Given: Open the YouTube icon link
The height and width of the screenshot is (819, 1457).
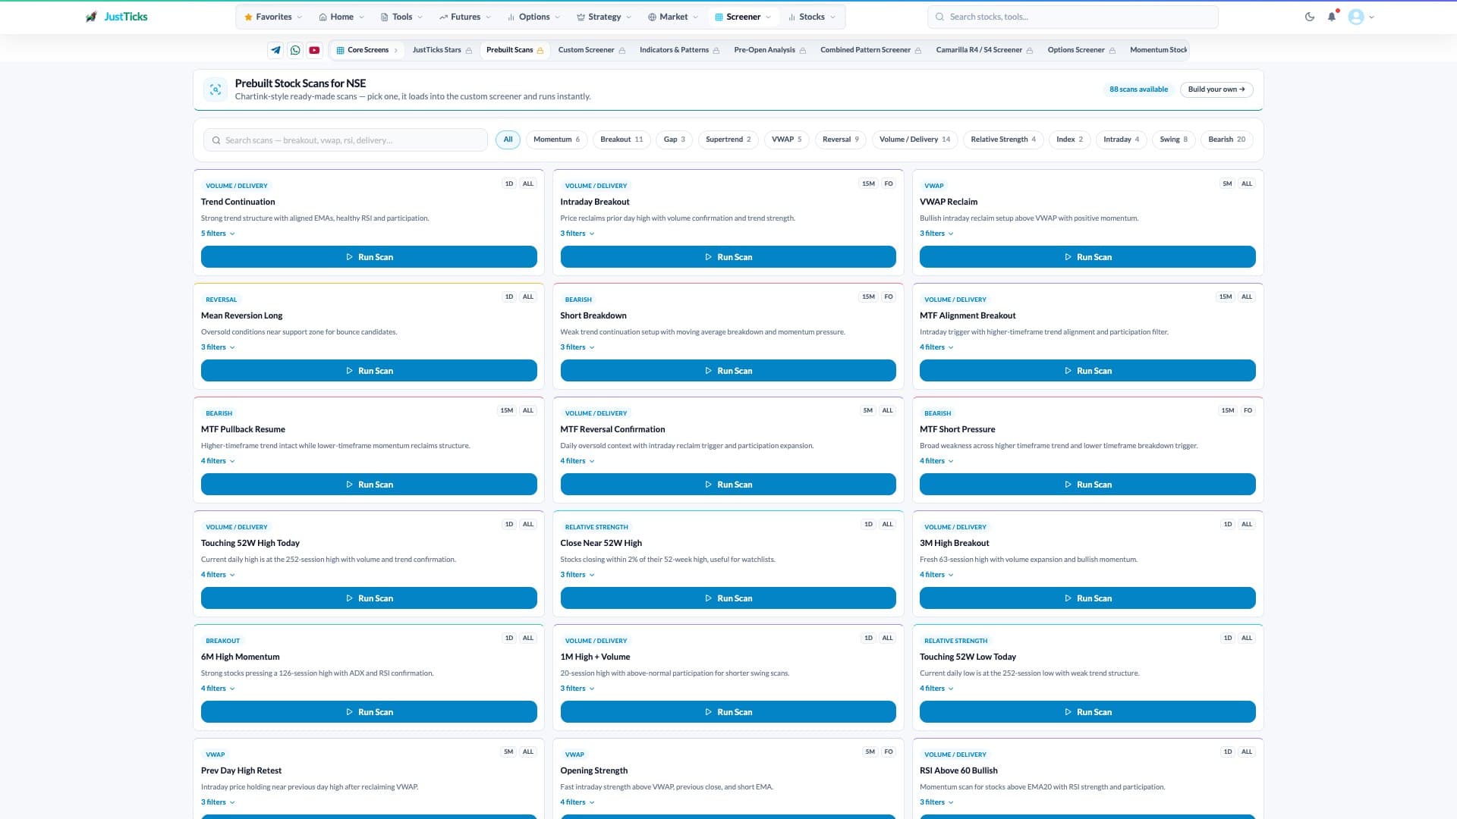Looking at the screenshot, I should pos(314,50).
